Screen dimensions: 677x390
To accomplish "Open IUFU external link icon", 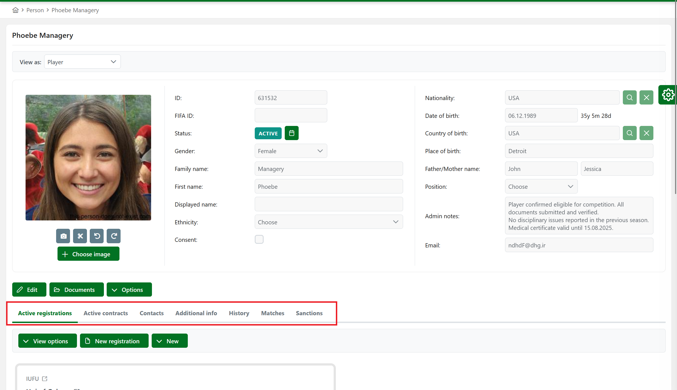I will click(45, 379).
